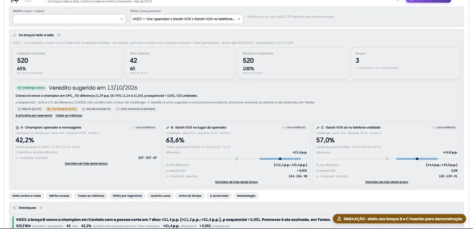Screen dimensions: 473x229
Task: Click the challenger icon on arm B title
Action: click(168, 128)
